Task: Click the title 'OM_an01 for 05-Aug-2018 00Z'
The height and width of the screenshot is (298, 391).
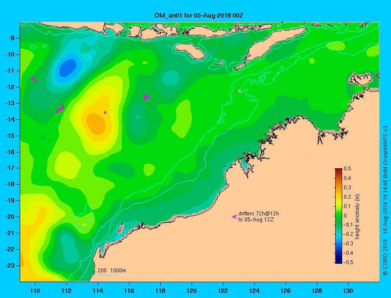Action: [x=199, y=15]
